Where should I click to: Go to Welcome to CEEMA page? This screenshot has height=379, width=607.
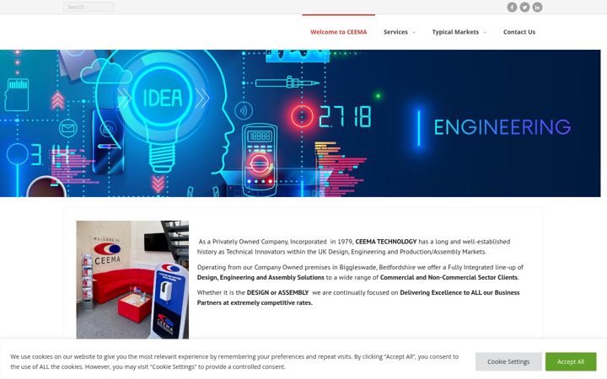(338, 32)
